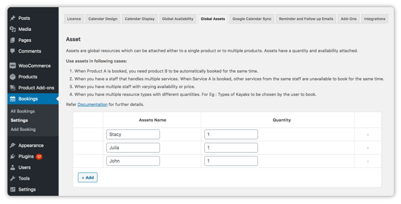Click the Assets Name column header
This screenshot has width=401, height=204.
[152, 120]
